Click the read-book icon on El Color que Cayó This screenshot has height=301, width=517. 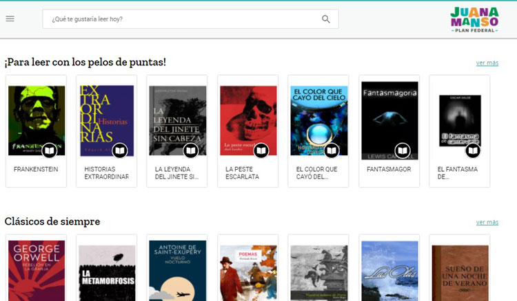coord(332,150)
